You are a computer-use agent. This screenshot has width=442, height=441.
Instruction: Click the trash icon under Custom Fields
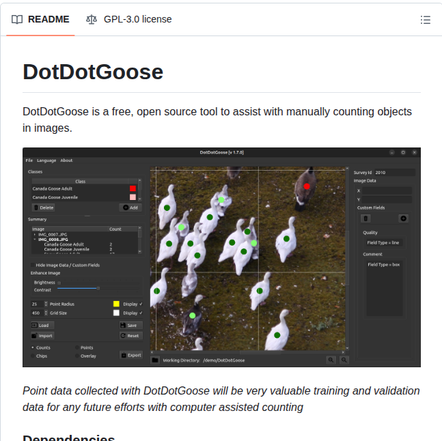[x=365, y=218]
